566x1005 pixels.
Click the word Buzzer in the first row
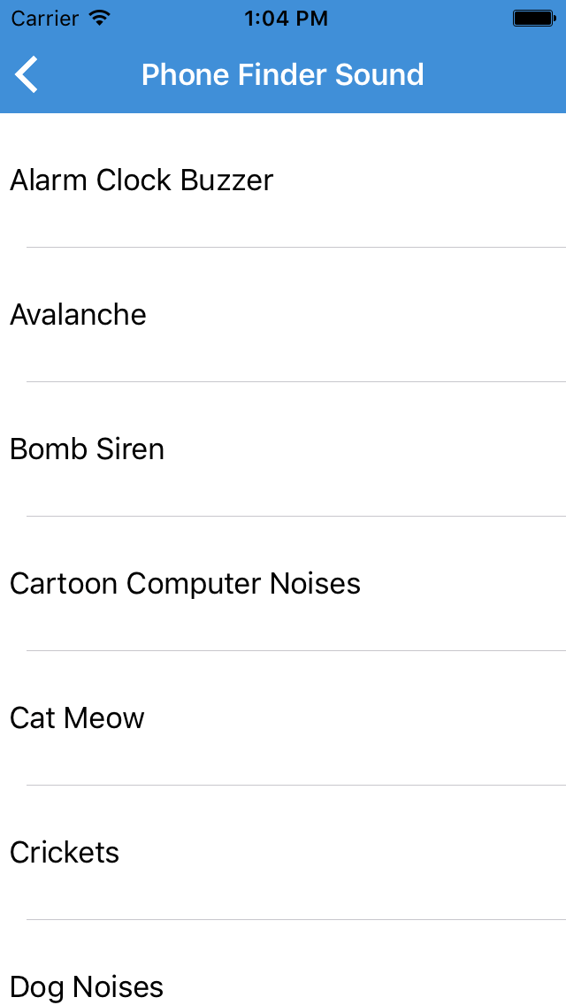227,180
